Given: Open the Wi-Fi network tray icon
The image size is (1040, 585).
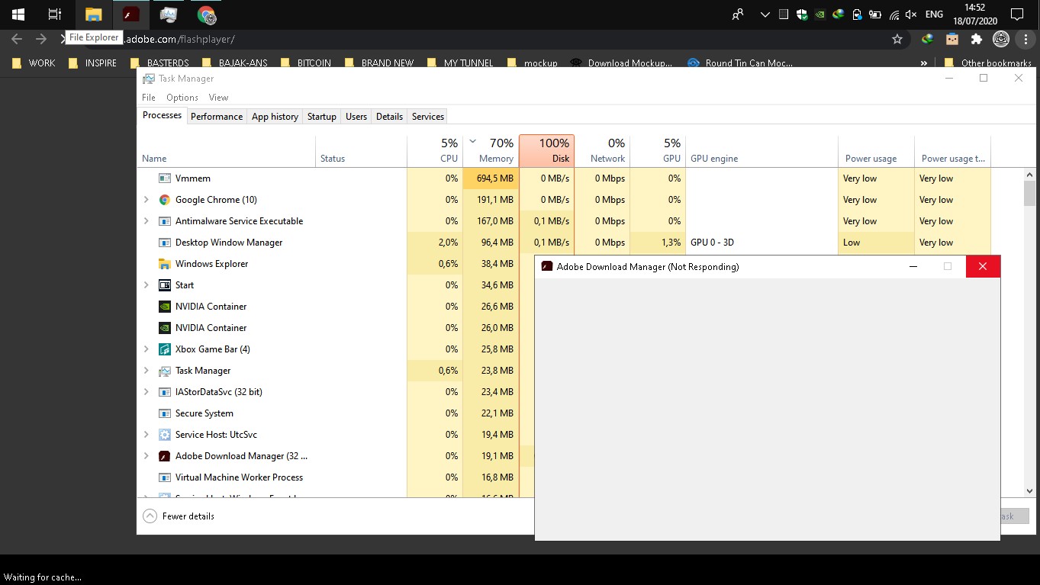Looking at the screenshot, I should 893,14.
